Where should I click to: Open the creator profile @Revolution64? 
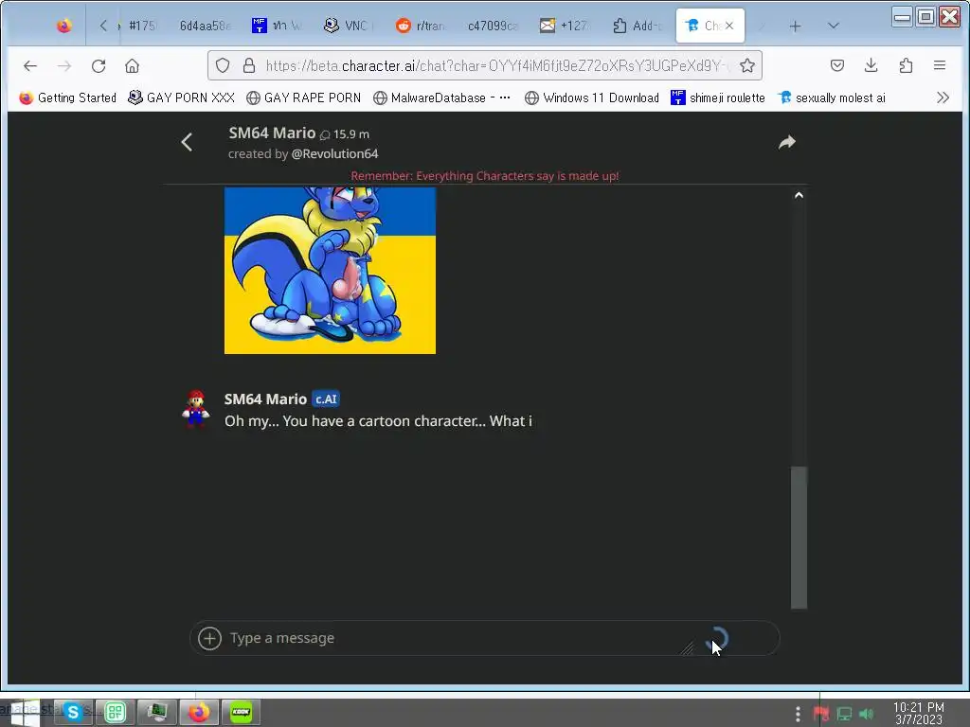[x=334, y=154]
